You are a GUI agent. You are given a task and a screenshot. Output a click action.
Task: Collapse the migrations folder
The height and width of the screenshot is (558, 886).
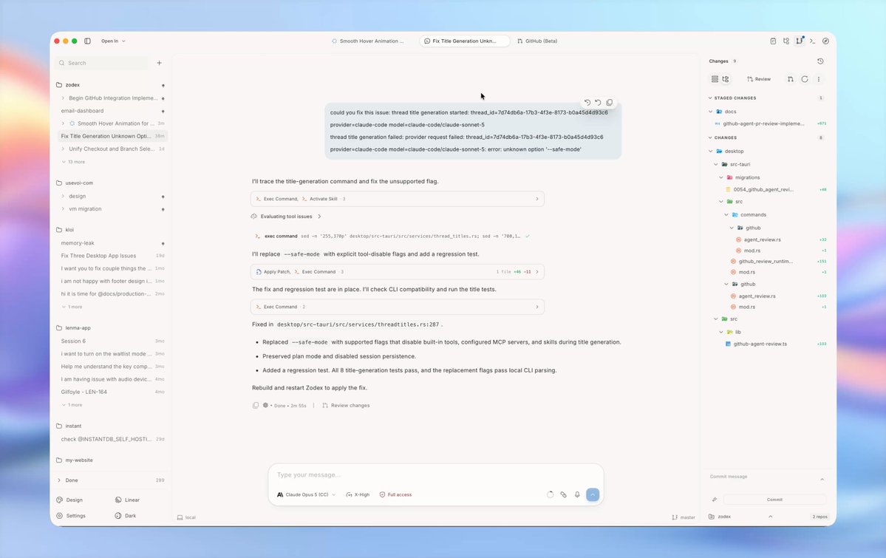[x=721, y=177]
